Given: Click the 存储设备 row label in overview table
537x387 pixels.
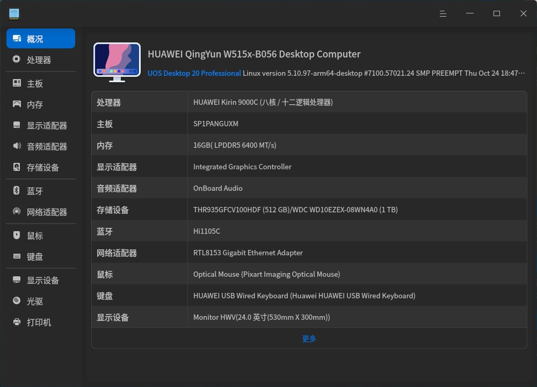Looking at the screenshot, I should point(113,210).
